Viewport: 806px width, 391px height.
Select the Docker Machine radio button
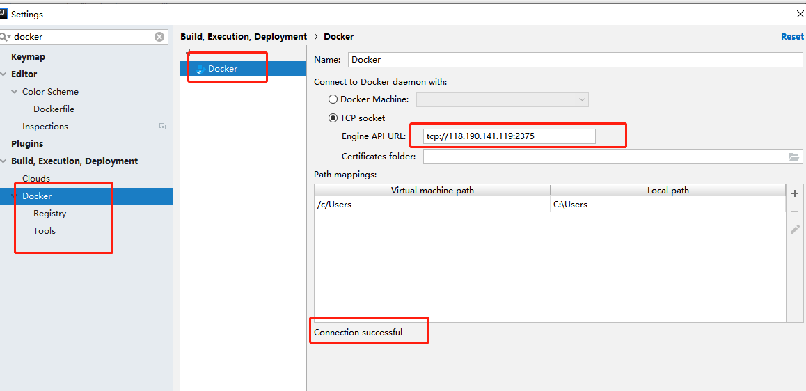[333, 99]
